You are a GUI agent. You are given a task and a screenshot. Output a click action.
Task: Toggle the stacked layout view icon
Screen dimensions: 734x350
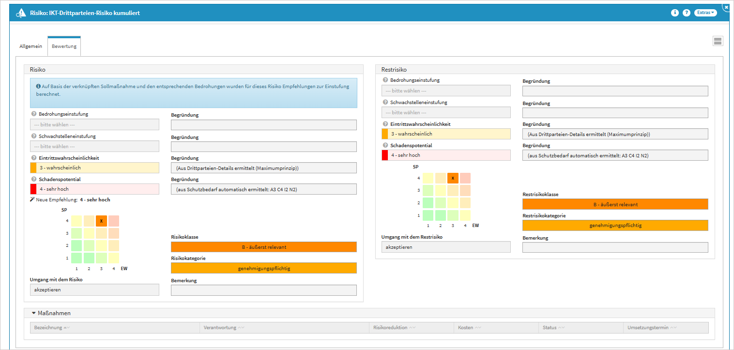tap(718, 41)
